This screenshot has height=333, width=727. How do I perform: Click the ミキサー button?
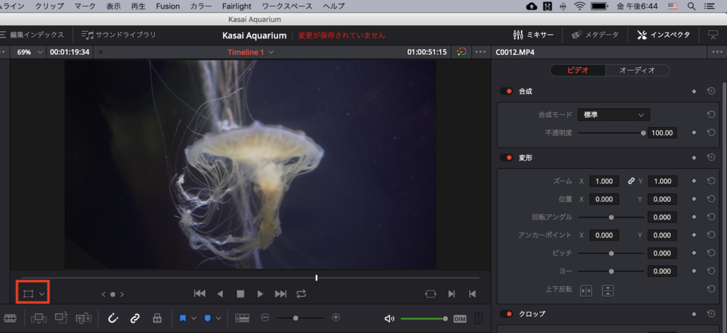pyautogui.click(x=534, y=34)
